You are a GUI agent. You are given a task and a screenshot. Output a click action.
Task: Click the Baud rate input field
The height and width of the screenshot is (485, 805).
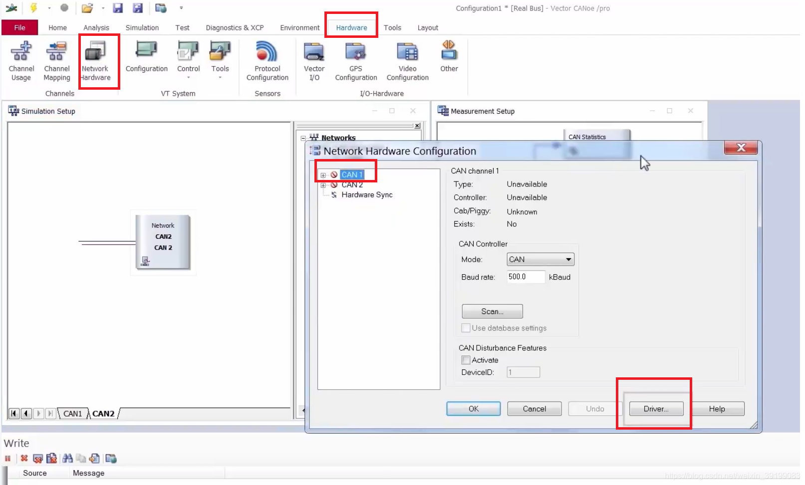[x=526, y=277]
